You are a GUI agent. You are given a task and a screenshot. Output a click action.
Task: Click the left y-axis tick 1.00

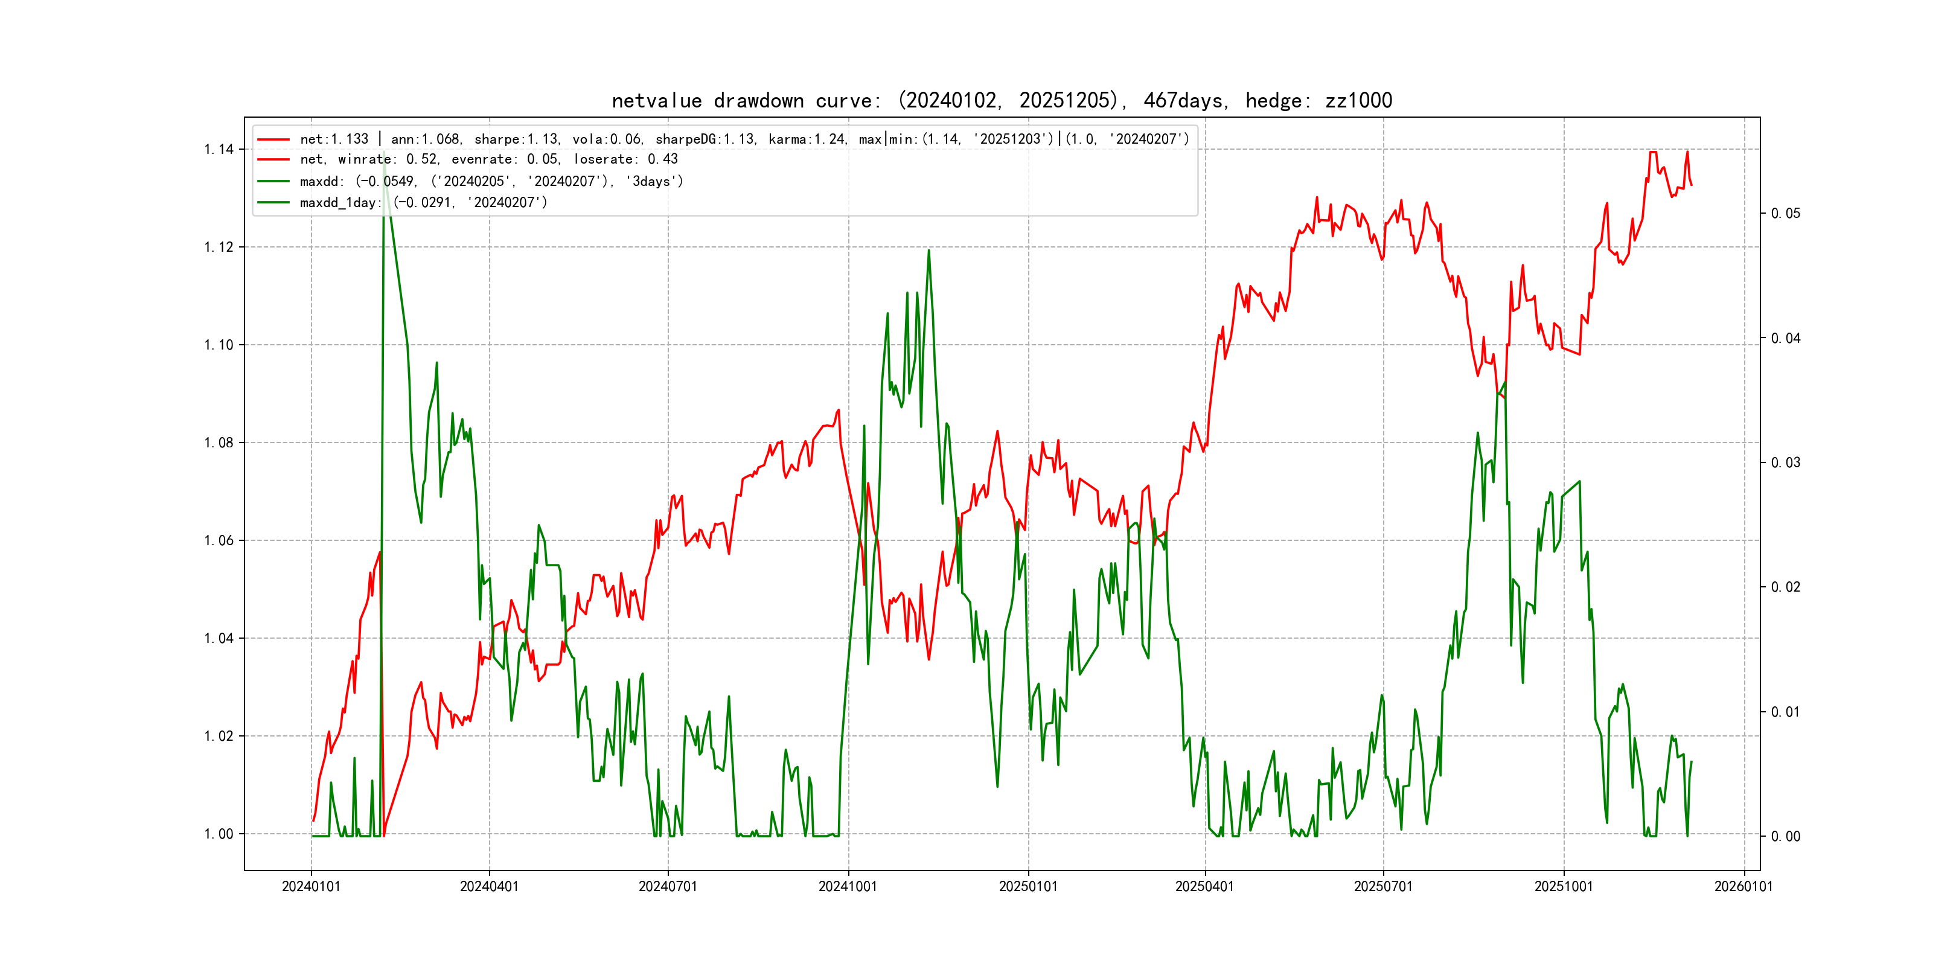[x=219, y=834]
